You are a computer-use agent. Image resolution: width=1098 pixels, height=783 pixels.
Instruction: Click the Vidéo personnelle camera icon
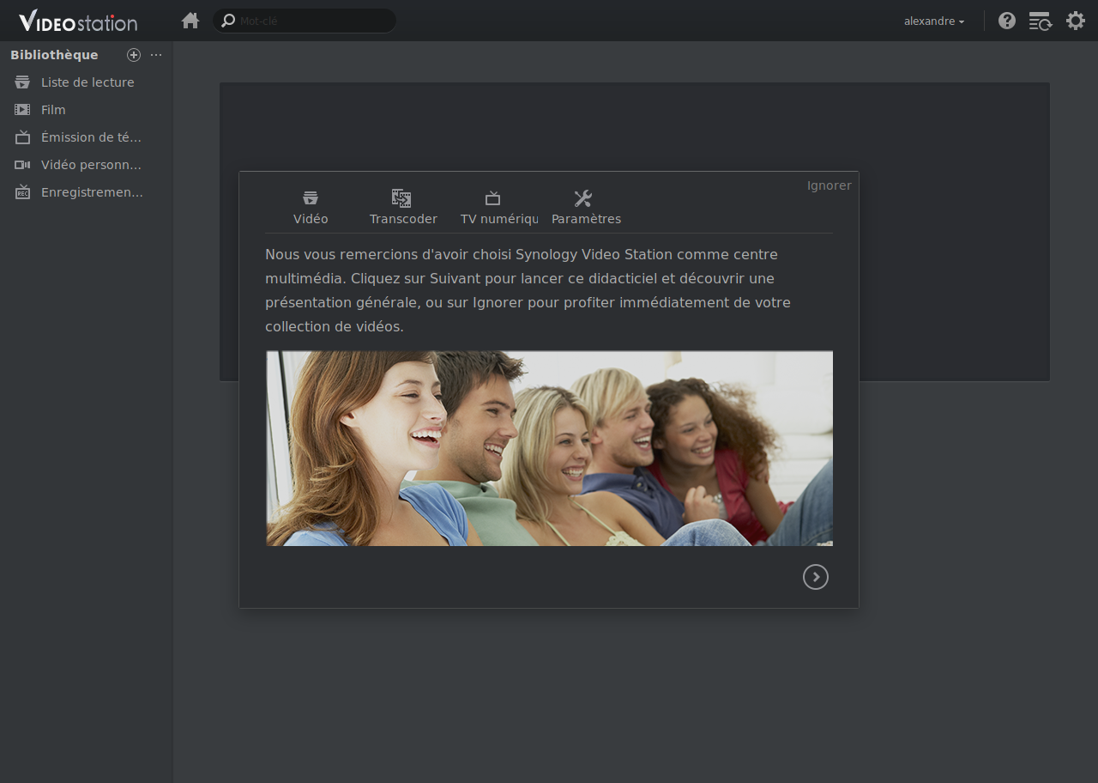click(x=22, y=165)
